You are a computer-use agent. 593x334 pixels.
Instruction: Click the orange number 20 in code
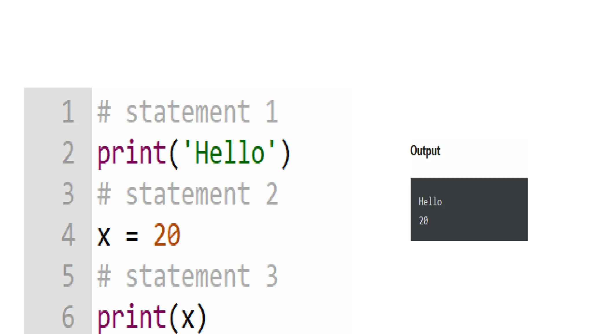coord(167,235)
